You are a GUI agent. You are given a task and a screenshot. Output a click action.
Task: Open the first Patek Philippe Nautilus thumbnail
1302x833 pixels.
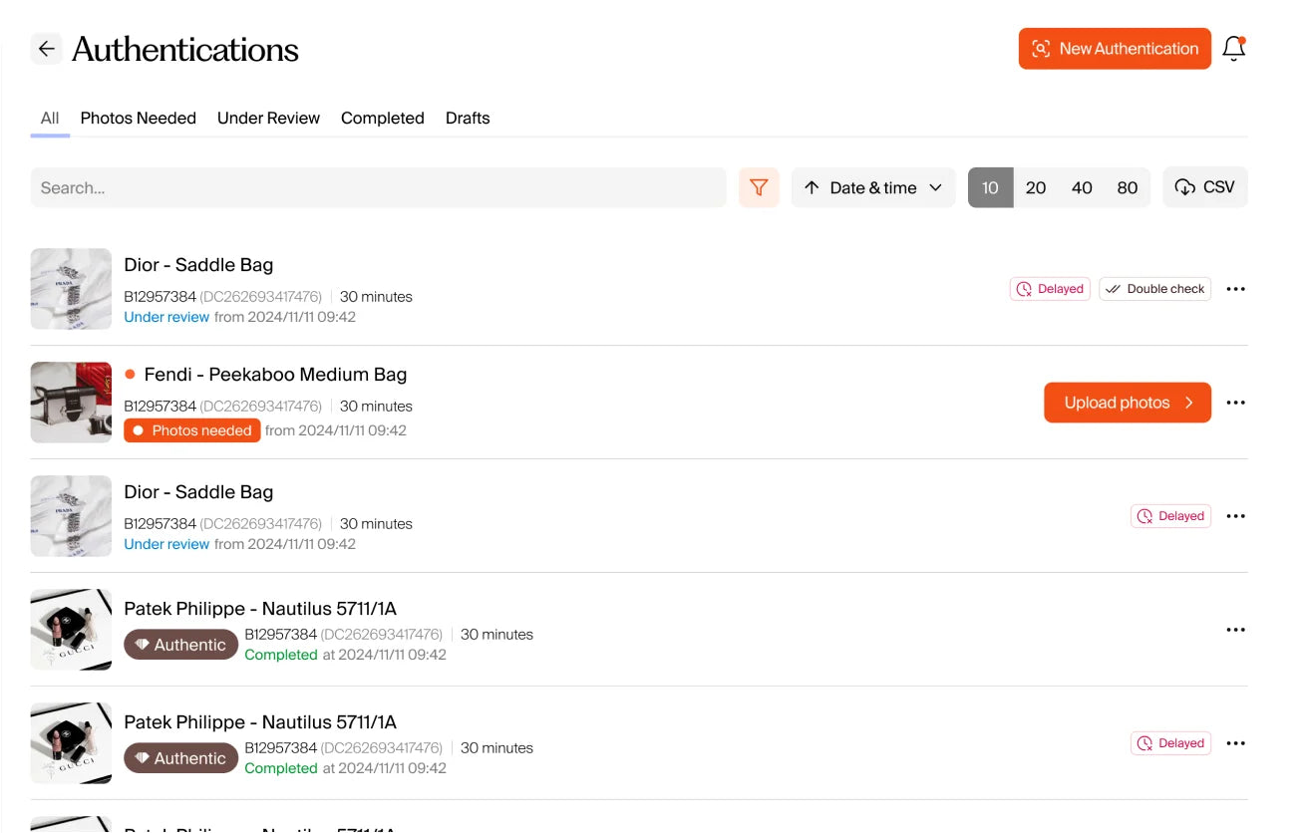71,630
